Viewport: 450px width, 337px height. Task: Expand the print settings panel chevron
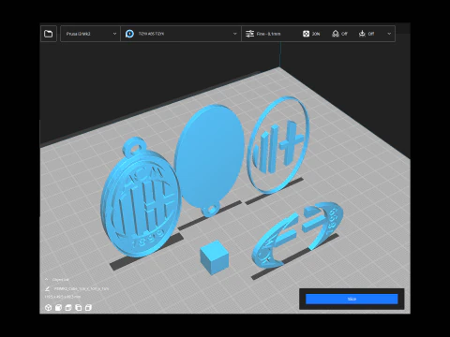pyautogui.click(x=389, y=34)
